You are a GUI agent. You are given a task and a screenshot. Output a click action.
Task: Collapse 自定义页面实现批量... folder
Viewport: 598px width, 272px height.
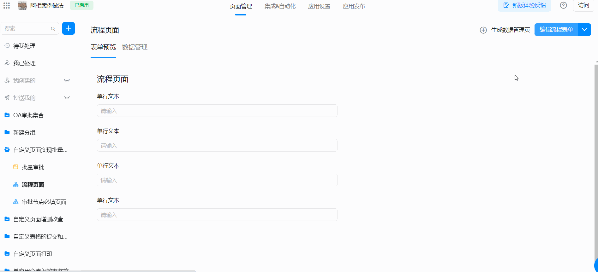click(40, 150)
